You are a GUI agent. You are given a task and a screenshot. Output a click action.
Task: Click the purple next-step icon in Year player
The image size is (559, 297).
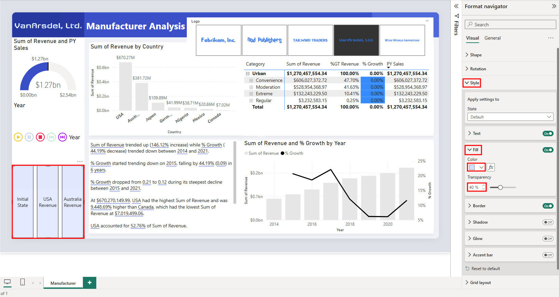62,137
